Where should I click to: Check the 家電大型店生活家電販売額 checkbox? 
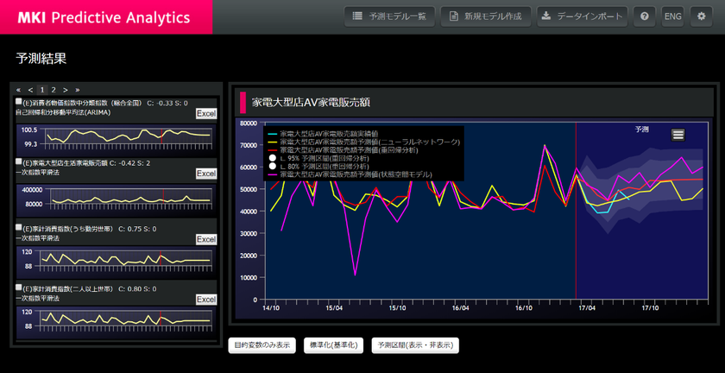[19, 161]
